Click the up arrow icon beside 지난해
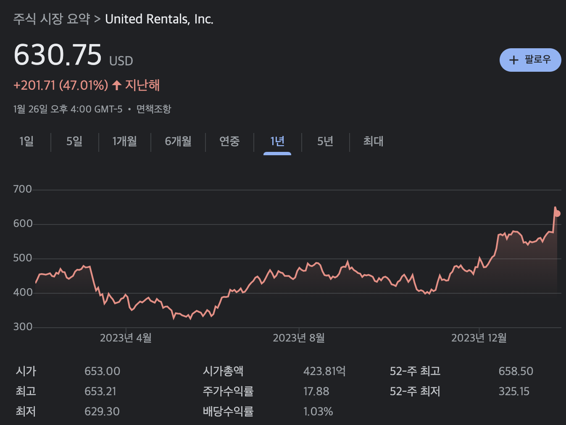The image size is (566, 425). 117,86
